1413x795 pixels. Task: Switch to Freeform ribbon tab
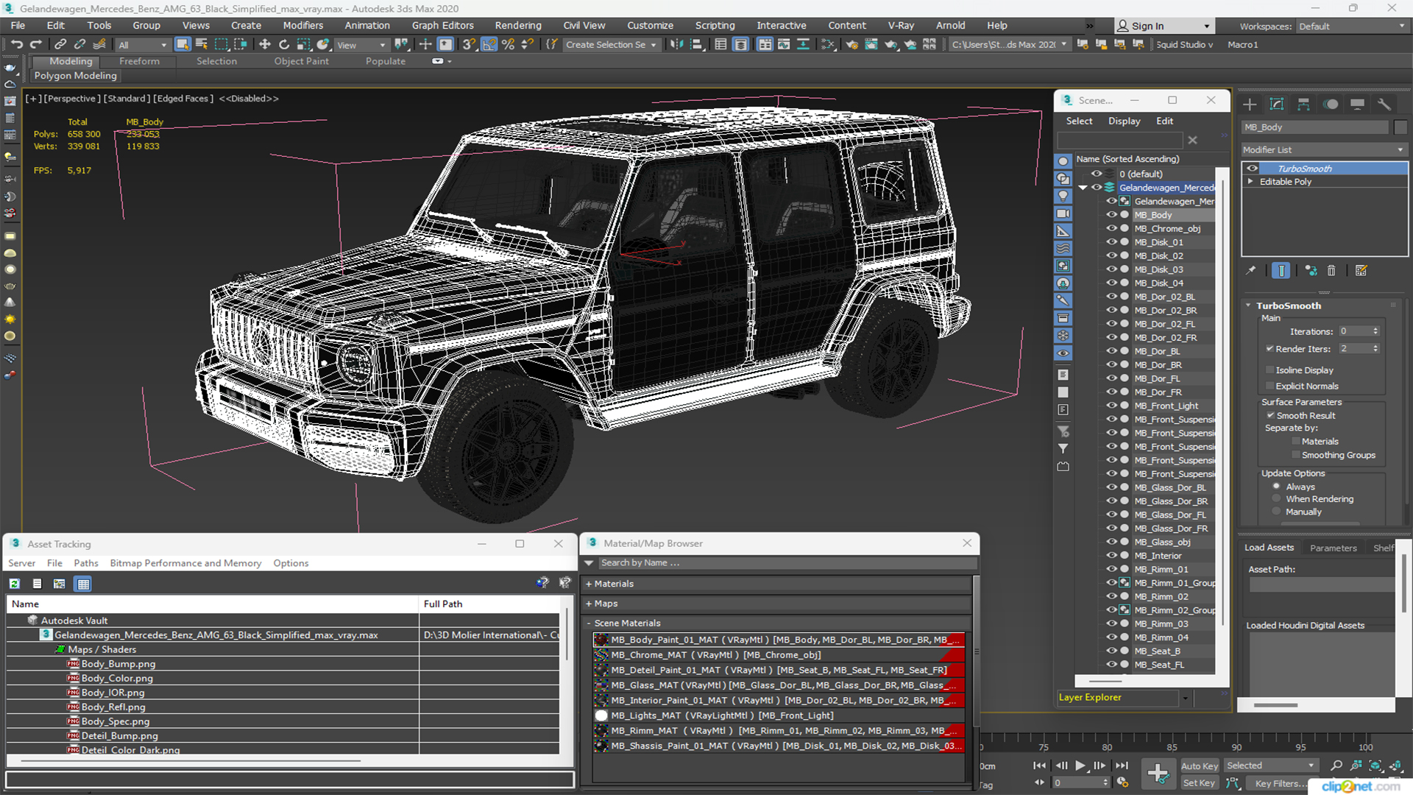[x=139, y=61]
